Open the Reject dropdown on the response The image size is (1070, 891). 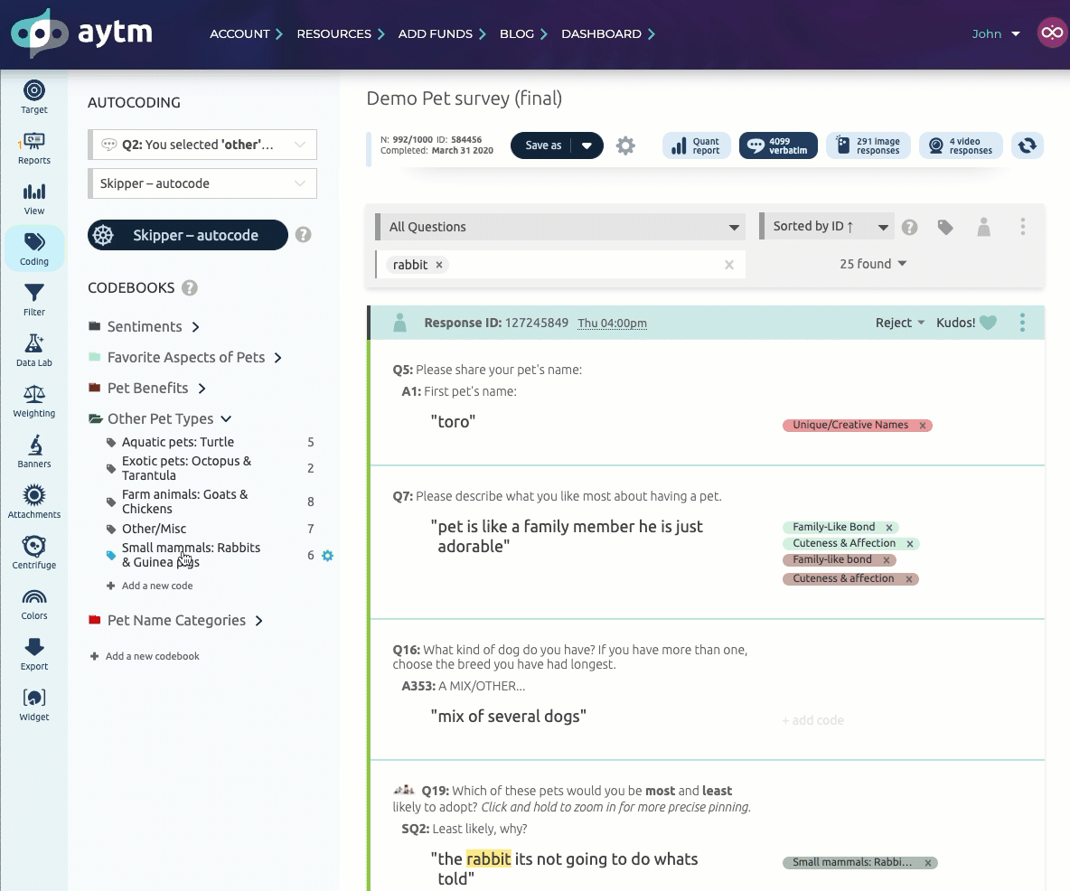click(x=900, y=323)
